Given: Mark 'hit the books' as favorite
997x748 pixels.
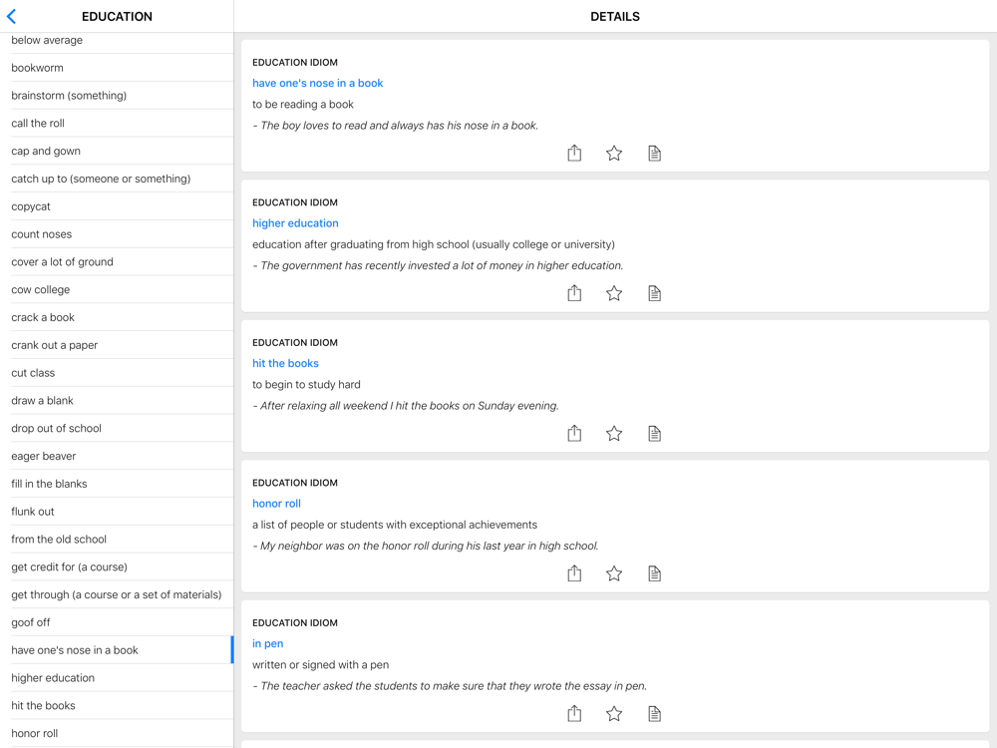Looking at the screenshot, I should [x=614, y=433].
